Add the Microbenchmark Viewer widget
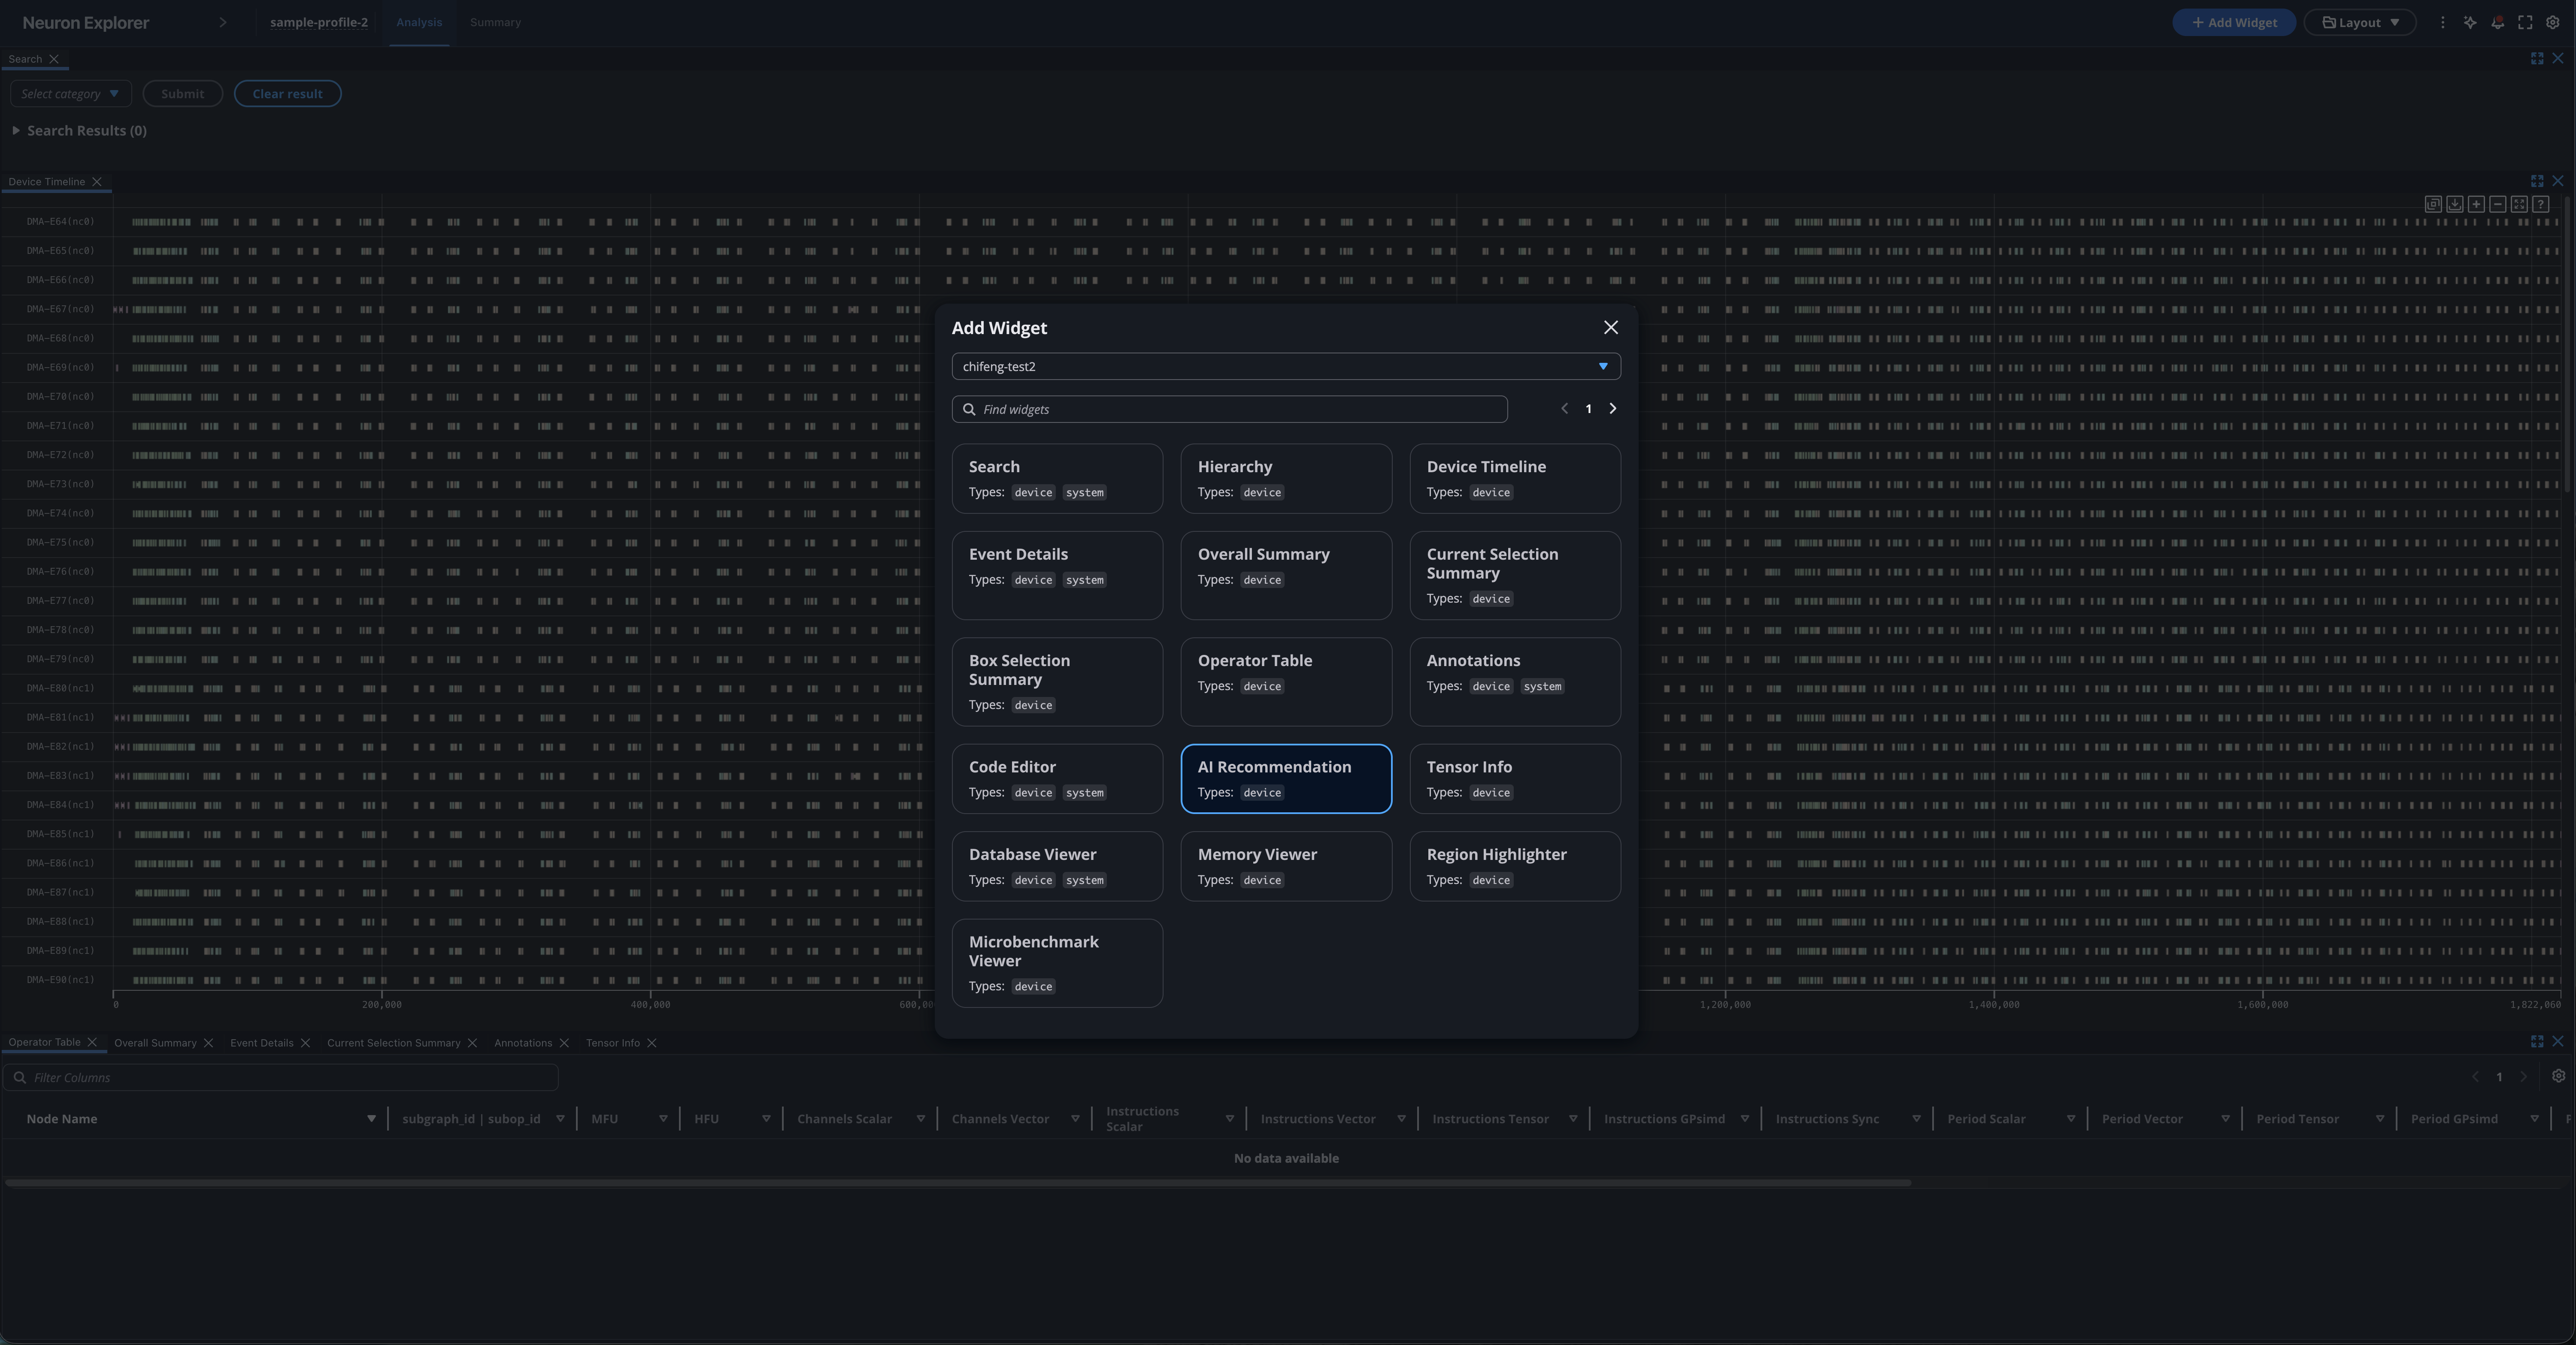Viewport: 2576px width, 1345px height. [x=1057, y=963]
